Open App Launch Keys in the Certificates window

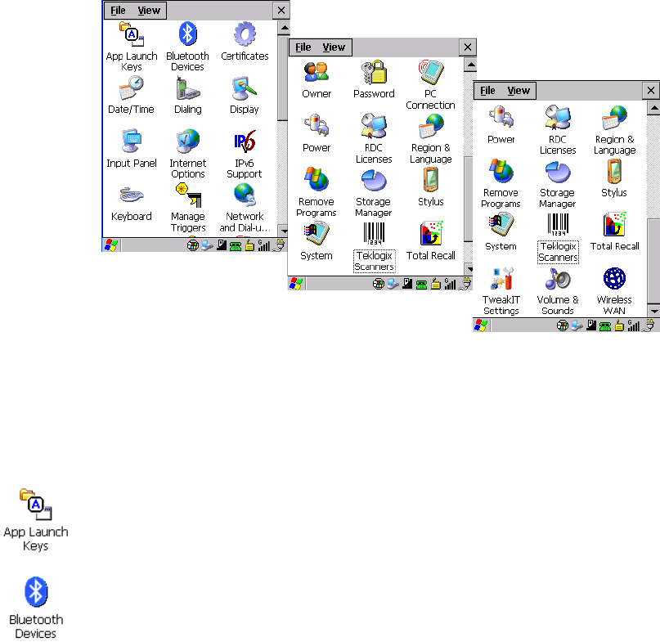click(132, 47)
